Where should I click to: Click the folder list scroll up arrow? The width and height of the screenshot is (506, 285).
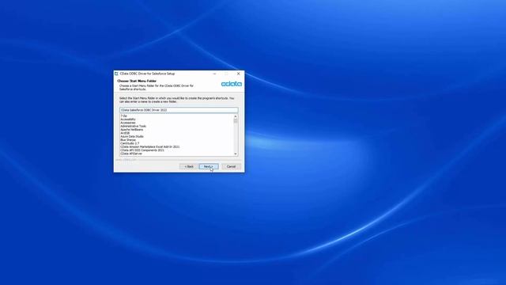pos(236,116)
